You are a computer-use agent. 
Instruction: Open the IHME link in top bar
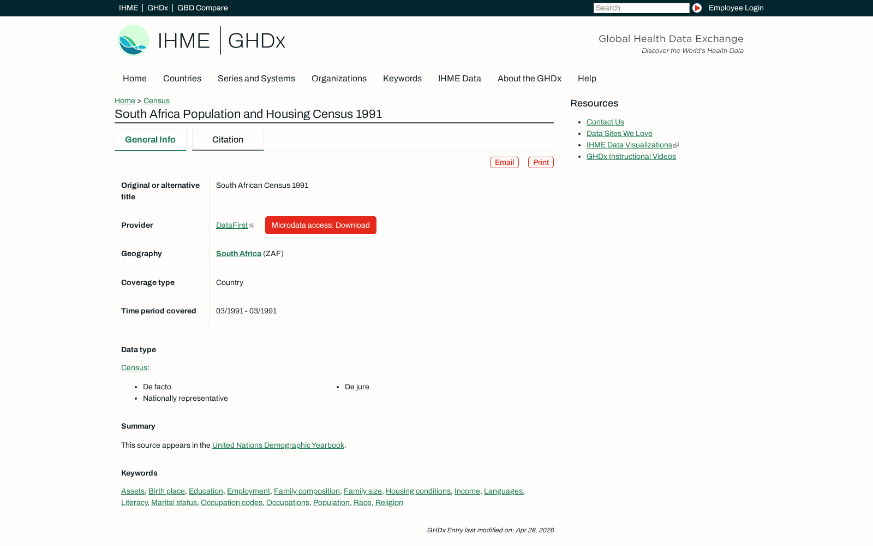[x=128, y=8]
